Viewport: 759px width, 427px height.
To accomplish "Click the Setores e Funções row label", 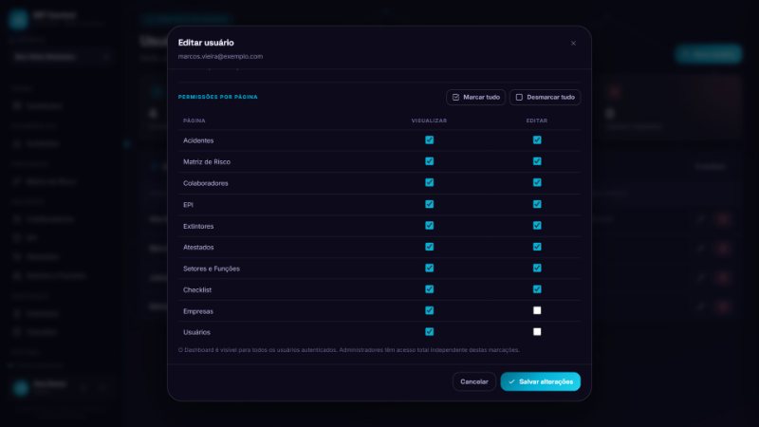I will point(211,269).
